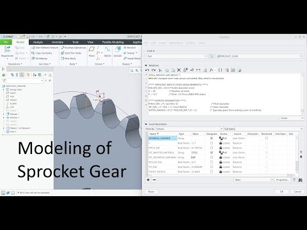Collapse the Relations section triangle

tap(146, 65)
